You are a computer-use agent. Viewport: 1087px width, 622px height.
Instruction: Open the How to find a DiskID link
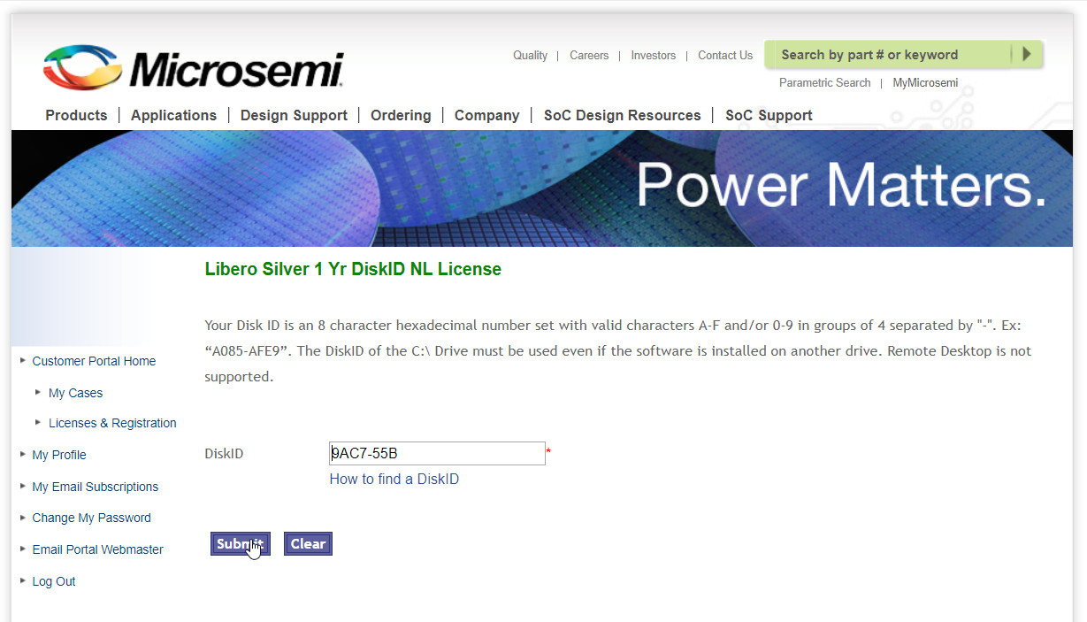click(x=394, y=479)
